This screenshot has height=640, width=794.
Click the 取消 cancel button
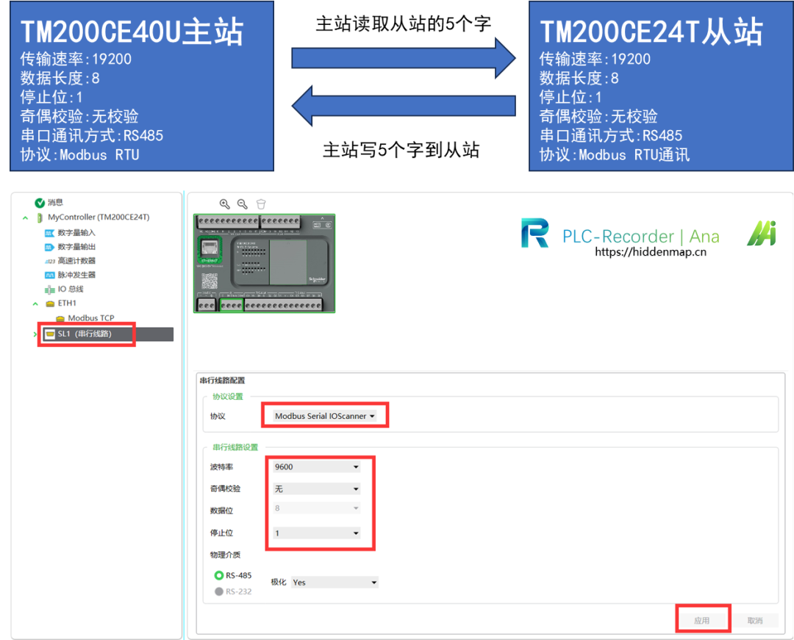coord(755,620)
